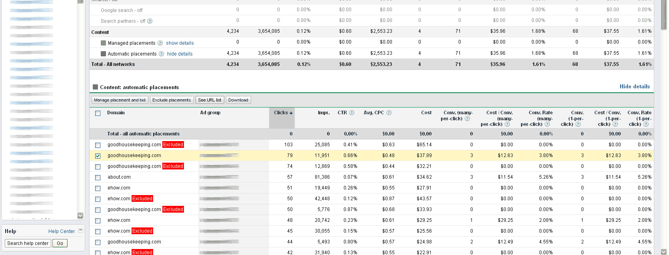Check goodhousekeeping.com row with 103 clicks
The image size is (669, 255).
pyautogui.click(x=98, y=145)
